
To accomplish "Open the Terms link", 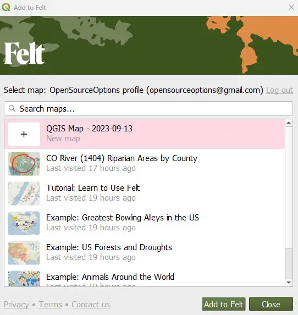I will pos(50,305).
